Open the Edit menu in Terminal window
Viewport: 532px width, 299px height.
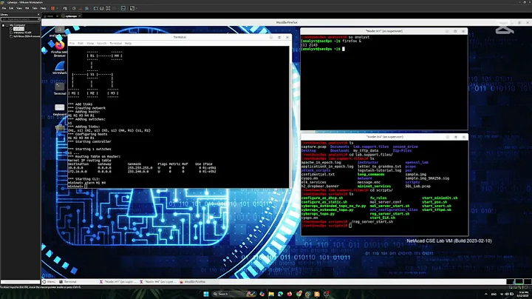pyautogui.click(x=81, y=44)
